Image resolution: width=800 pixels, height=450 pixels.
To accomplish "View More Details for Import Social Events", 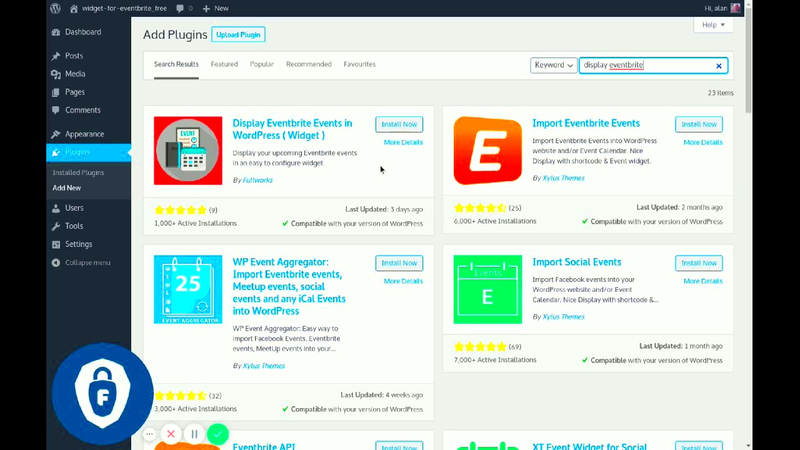I will point(703,281).
